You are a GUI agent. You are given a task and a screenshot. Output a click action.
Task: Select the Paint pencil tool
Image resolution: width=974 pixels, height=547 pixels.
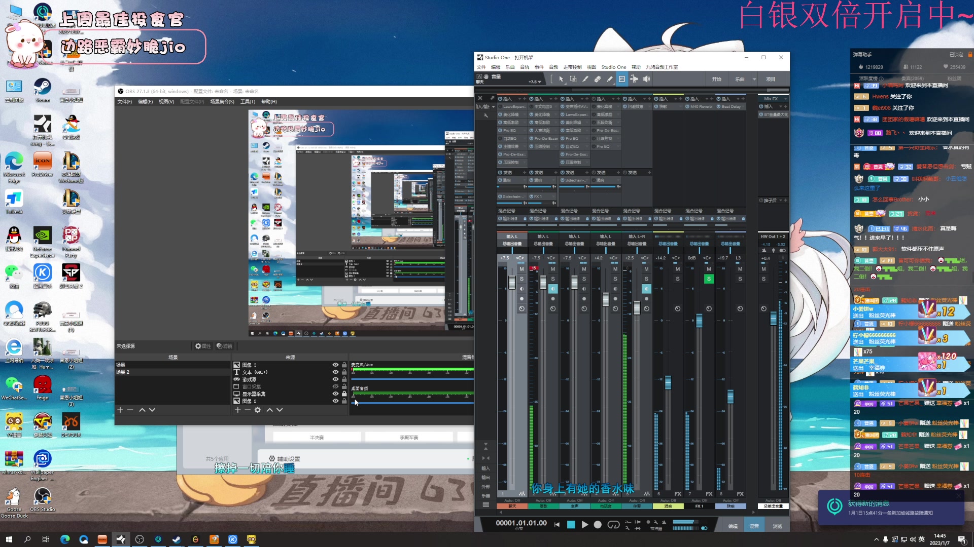point(610,79)
